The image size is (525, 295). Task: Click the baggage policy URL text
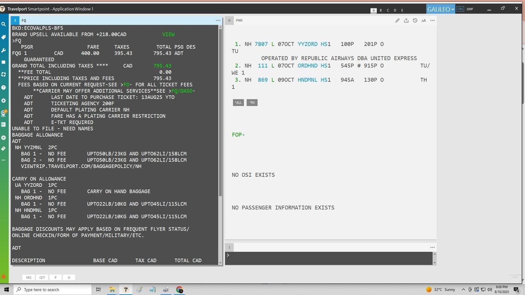81,166
